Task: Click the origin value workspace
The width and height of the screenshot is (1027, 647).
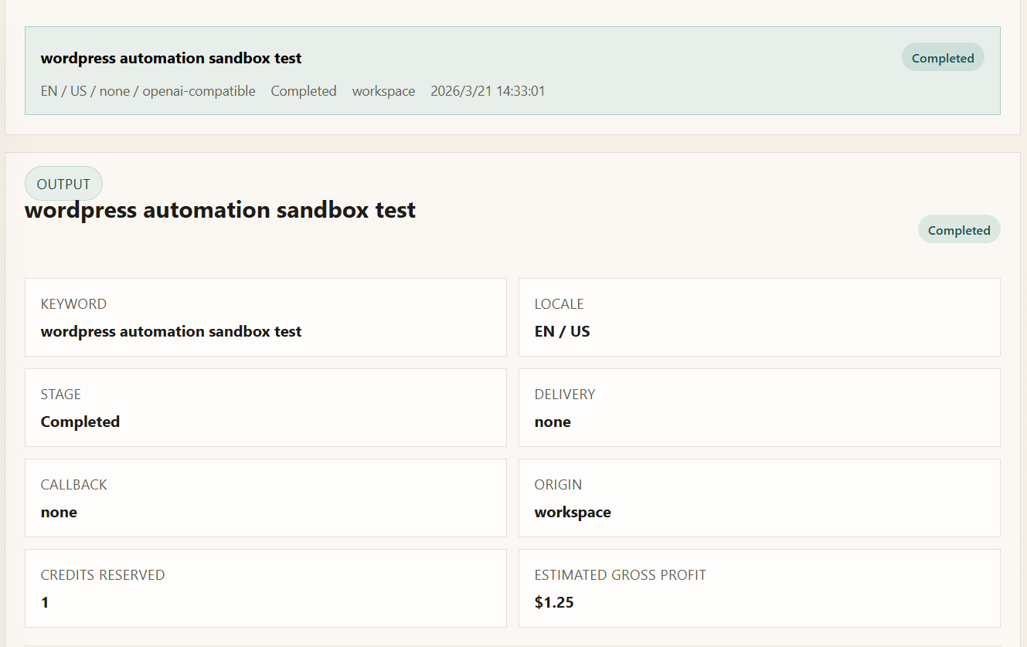Action: click(x=573, y=512)
